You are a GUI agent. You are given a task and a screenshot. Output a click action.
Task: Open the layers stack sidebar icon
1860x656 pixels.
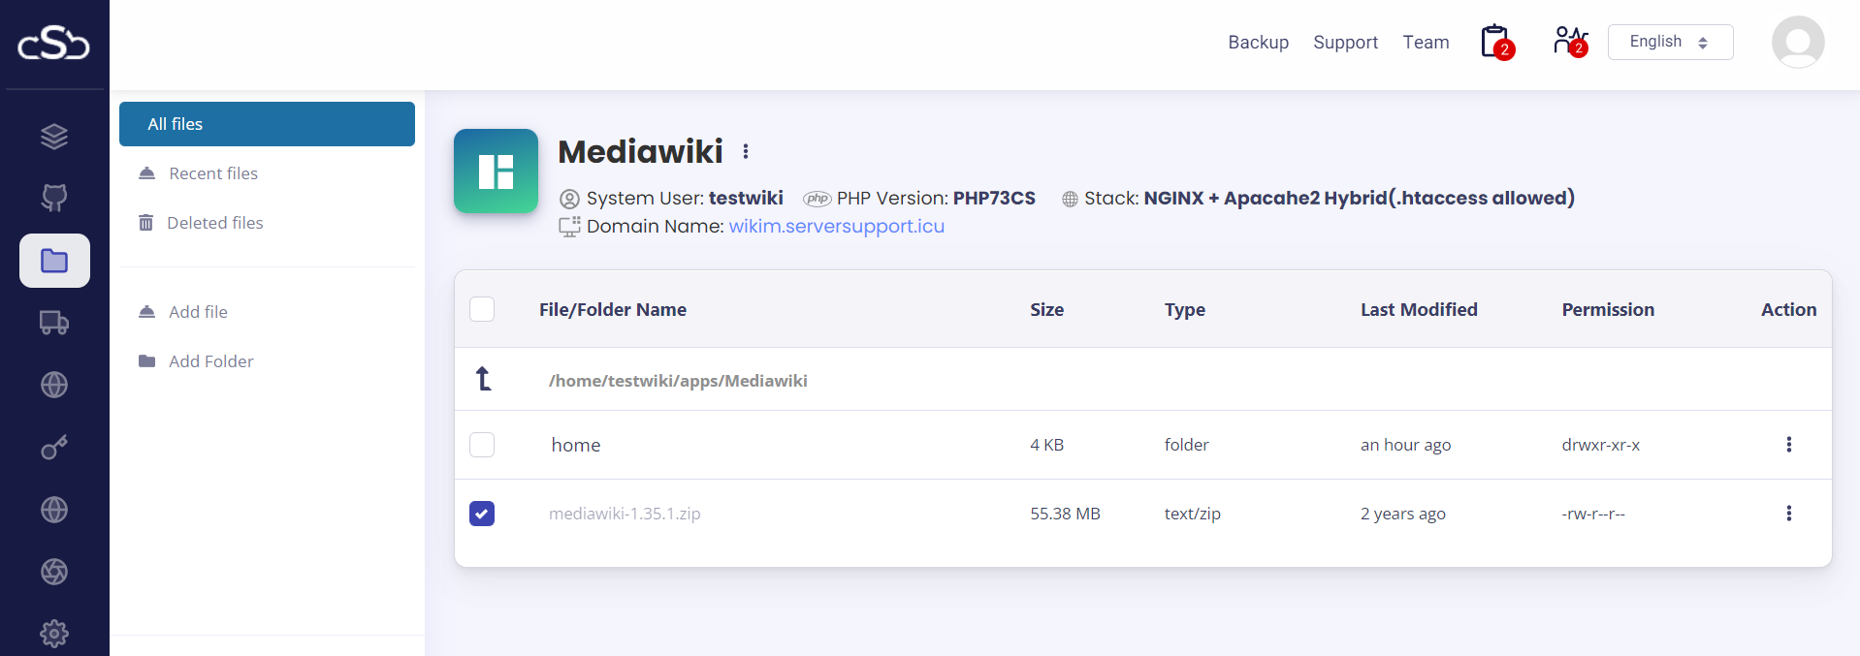(x=54, y=137)
